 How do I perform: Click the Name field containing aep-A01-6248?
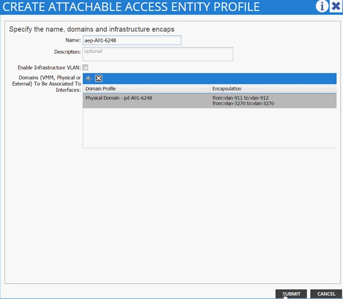(132, 41)
